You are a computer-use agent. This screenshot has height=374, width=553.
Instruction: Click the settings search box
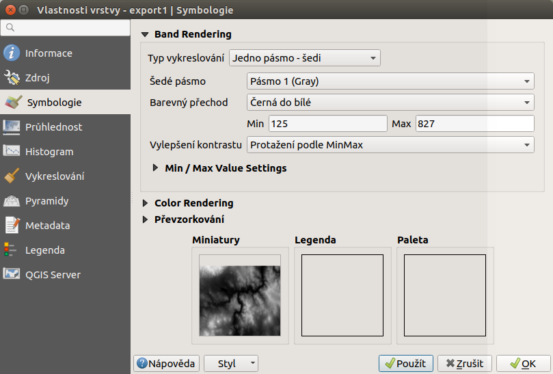66,27
